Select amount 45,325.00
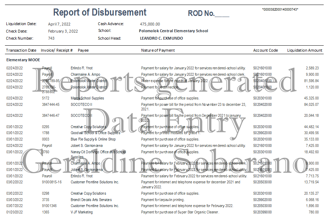This screenshot has height=223, width=329. click(x=311, y=98)
